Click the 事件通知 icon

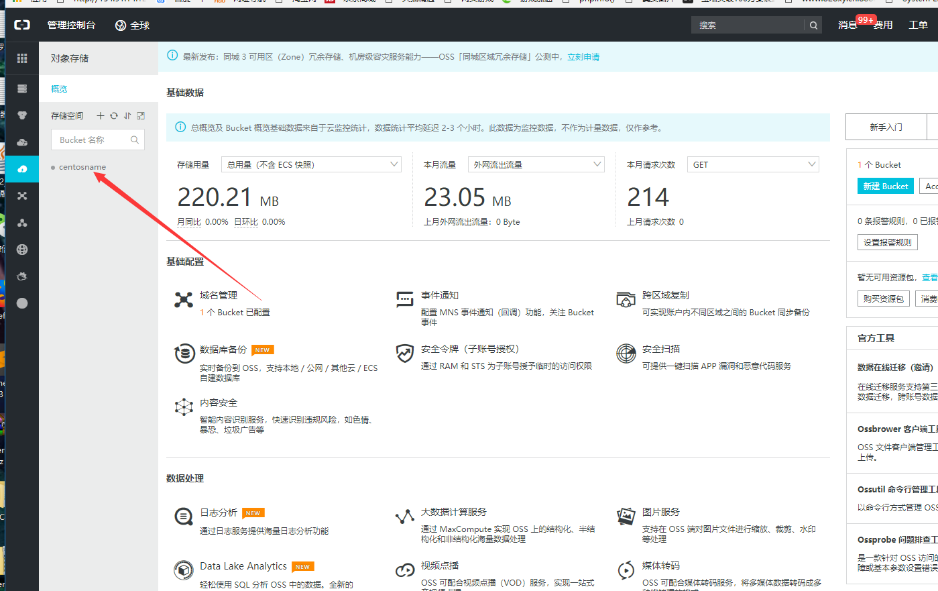405,299
